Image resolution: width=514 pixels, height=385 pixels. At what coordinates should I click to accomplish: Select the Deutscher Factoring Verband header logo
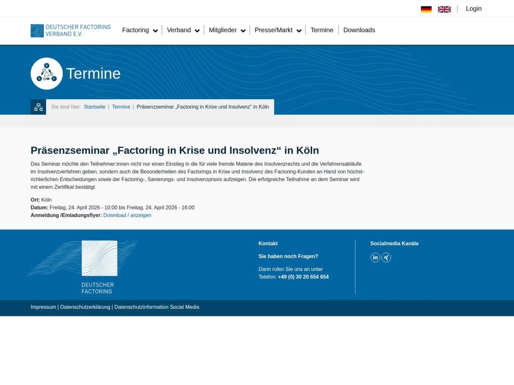pyautogui.click(x=70, y=31)
